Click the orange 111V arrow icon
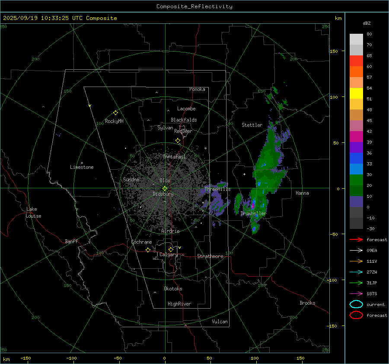This screenshot has width=389, height=364. [356, 261]
